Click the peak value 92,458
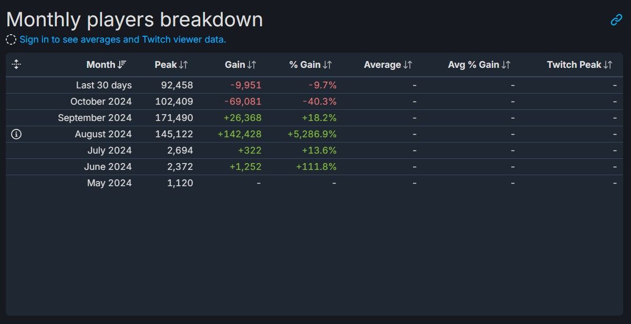The height and width of the screenshot is (324, 631). [x=176, y=85]
